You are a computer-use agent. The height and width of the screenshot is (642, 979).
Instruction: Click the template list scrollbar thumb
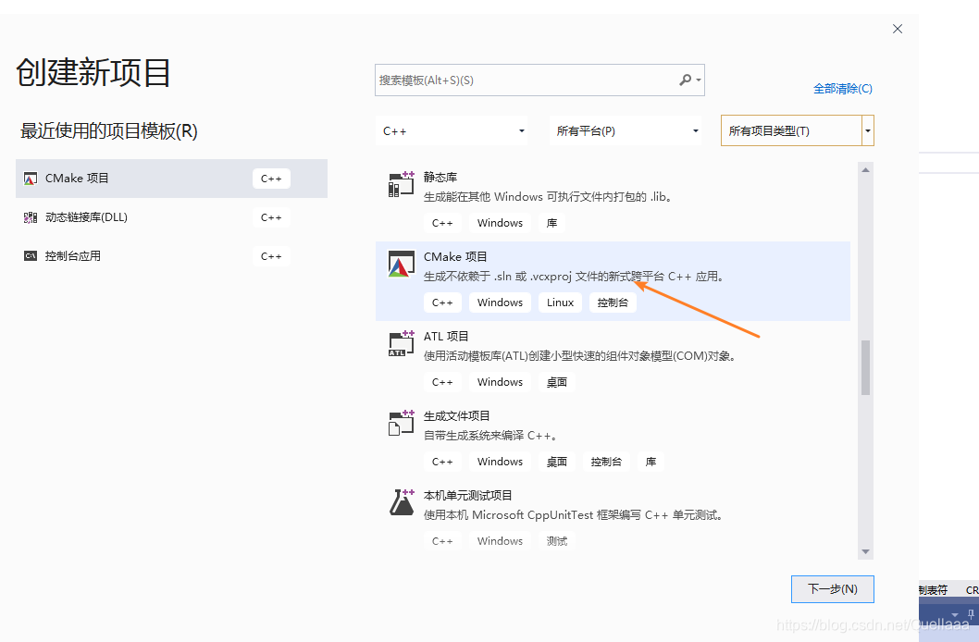coord(865,367)
